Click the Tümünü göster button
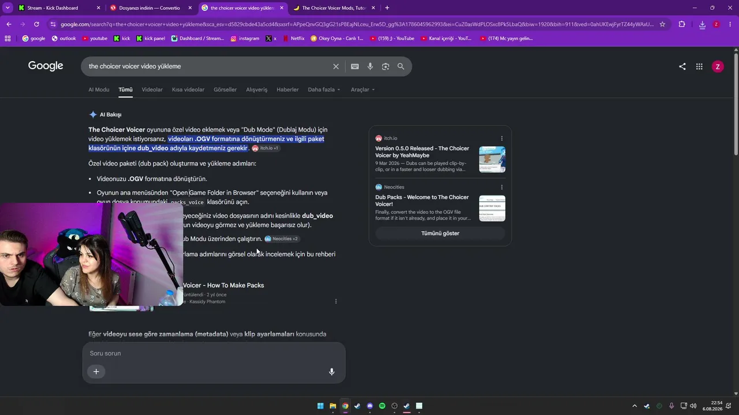The image size is (739, 415). [441, 233]
